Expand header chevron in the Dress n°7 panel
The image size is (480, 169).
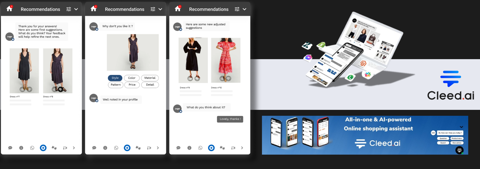pos(76,9)
